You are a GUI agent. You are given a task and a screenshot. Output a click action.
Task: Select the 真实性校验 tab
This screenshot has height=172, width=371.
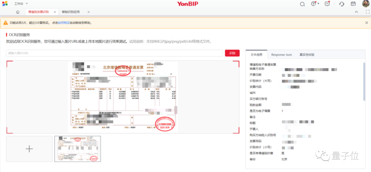(x=307, y=54)
